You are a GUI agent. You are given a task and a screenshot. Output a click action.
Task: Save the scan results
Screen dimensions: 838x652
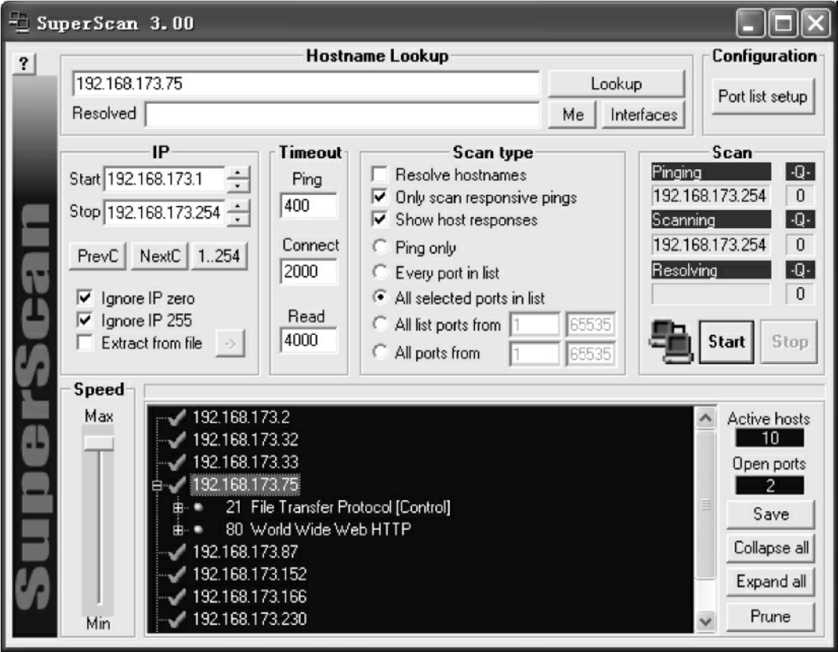click(771, 514)
